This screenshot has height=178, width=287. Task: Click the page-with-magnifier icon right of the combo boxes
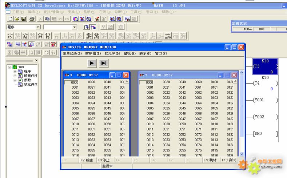point(86,27)
